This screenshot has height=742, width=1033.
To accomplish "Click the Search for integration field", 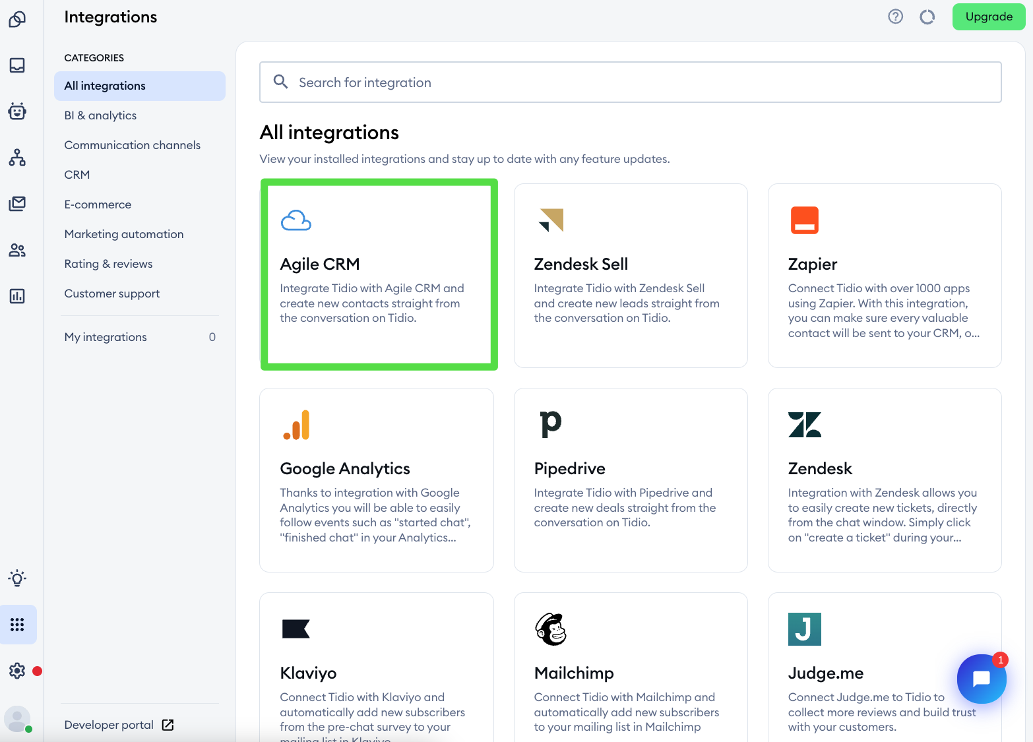I will pyautogui.click(x=631, y=82).
